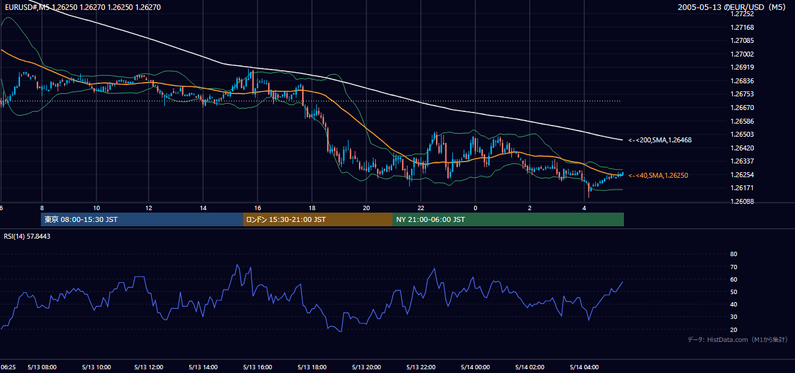
Task: Click price axis label 1.26586
Action: [x=743, y=121]
